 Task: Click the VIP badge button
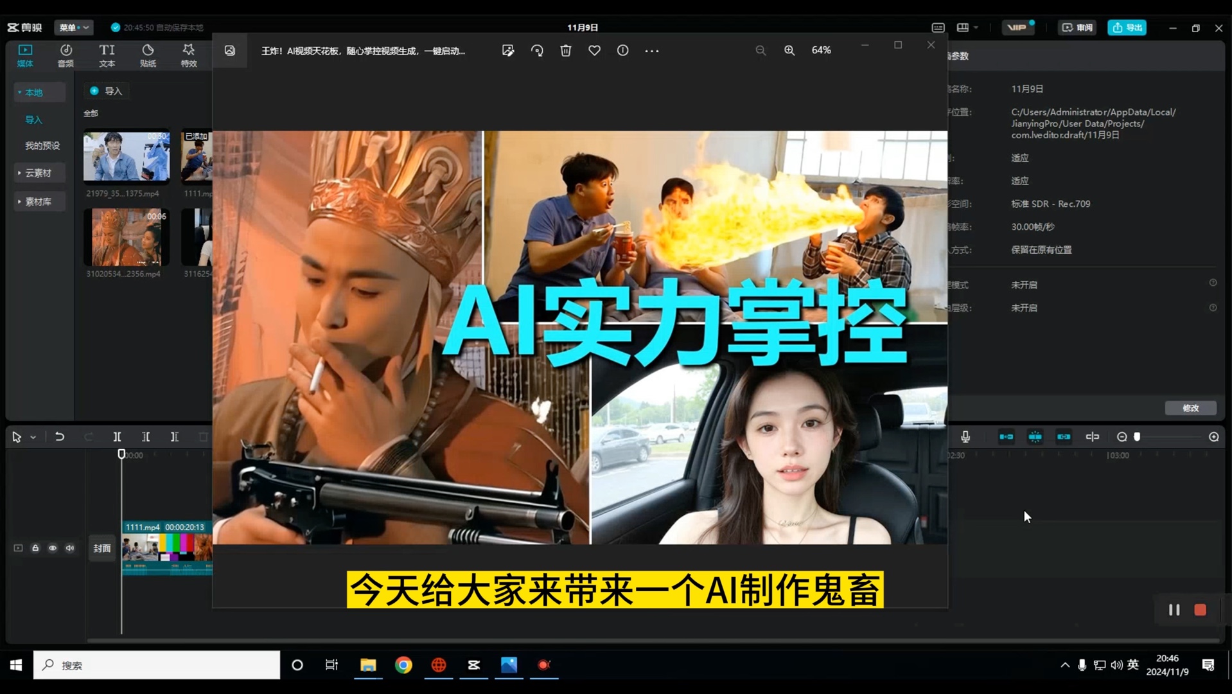click(1017, 28)
